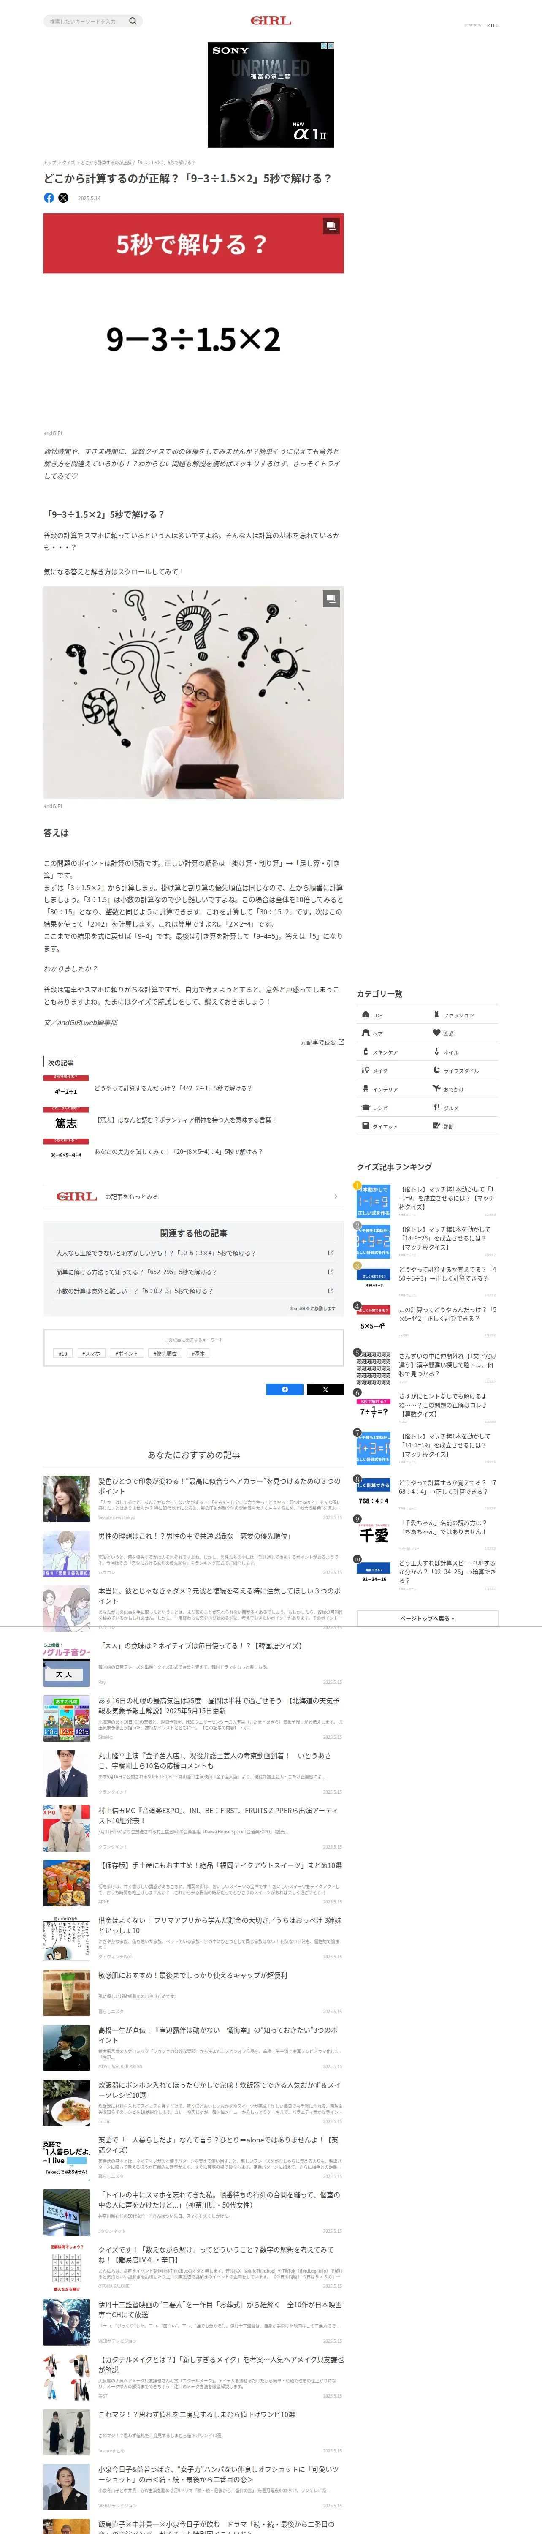
Task: Open ヘア category icon
Action: click(x=366, y=1033)
